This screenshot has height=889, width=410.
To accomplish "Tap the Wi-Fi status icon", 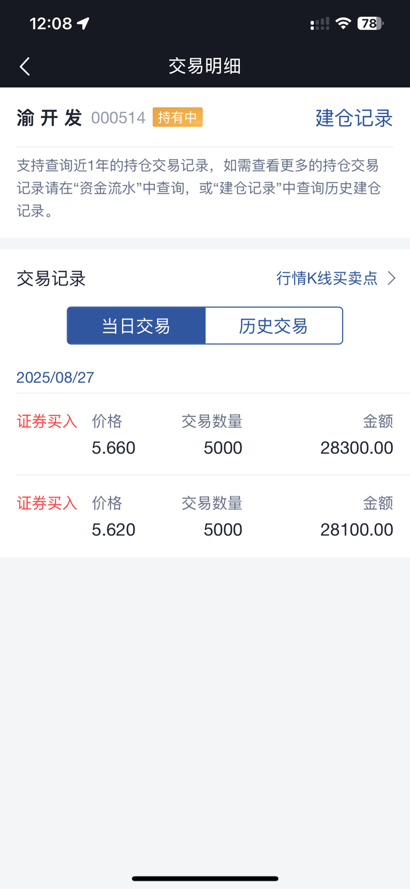I will click(x=343, y=24).
